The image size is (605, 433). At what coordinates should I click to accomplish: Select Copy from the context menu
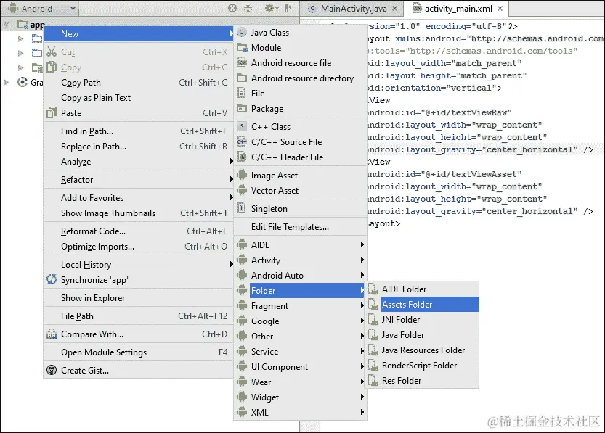[139, 67]
